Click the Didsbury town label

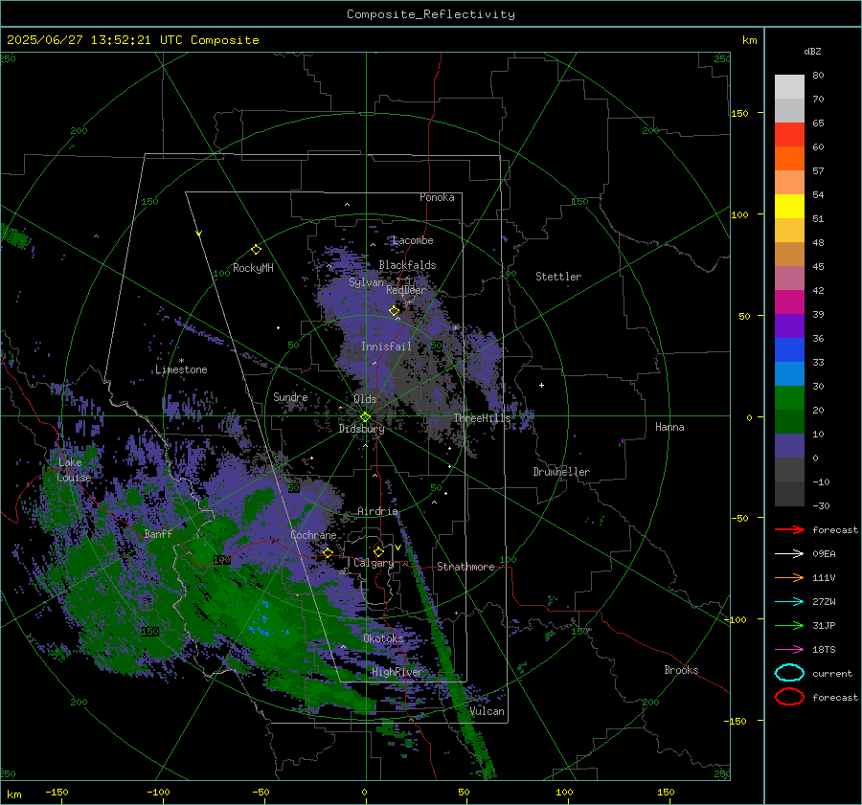tap(361, 429)
